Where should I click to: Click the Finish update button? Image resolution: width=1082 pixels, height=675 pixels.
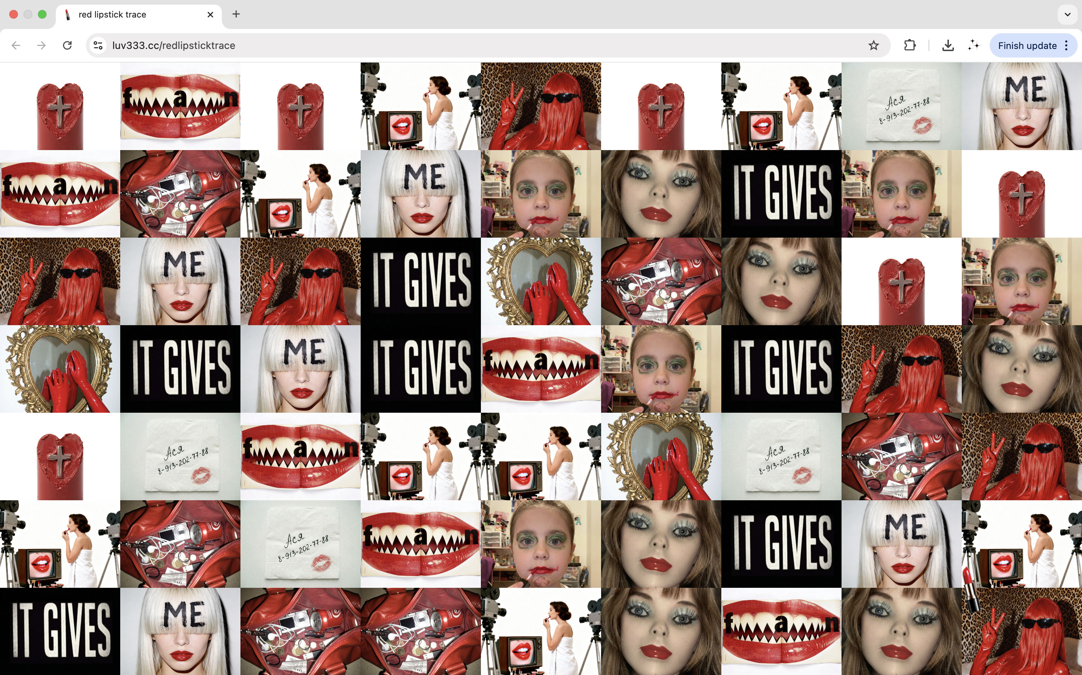click(x=1027, y=45)
